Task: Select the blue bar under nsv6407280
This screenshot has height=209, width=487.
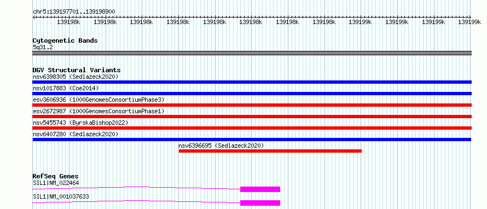Action: click(x=252, y=140)
